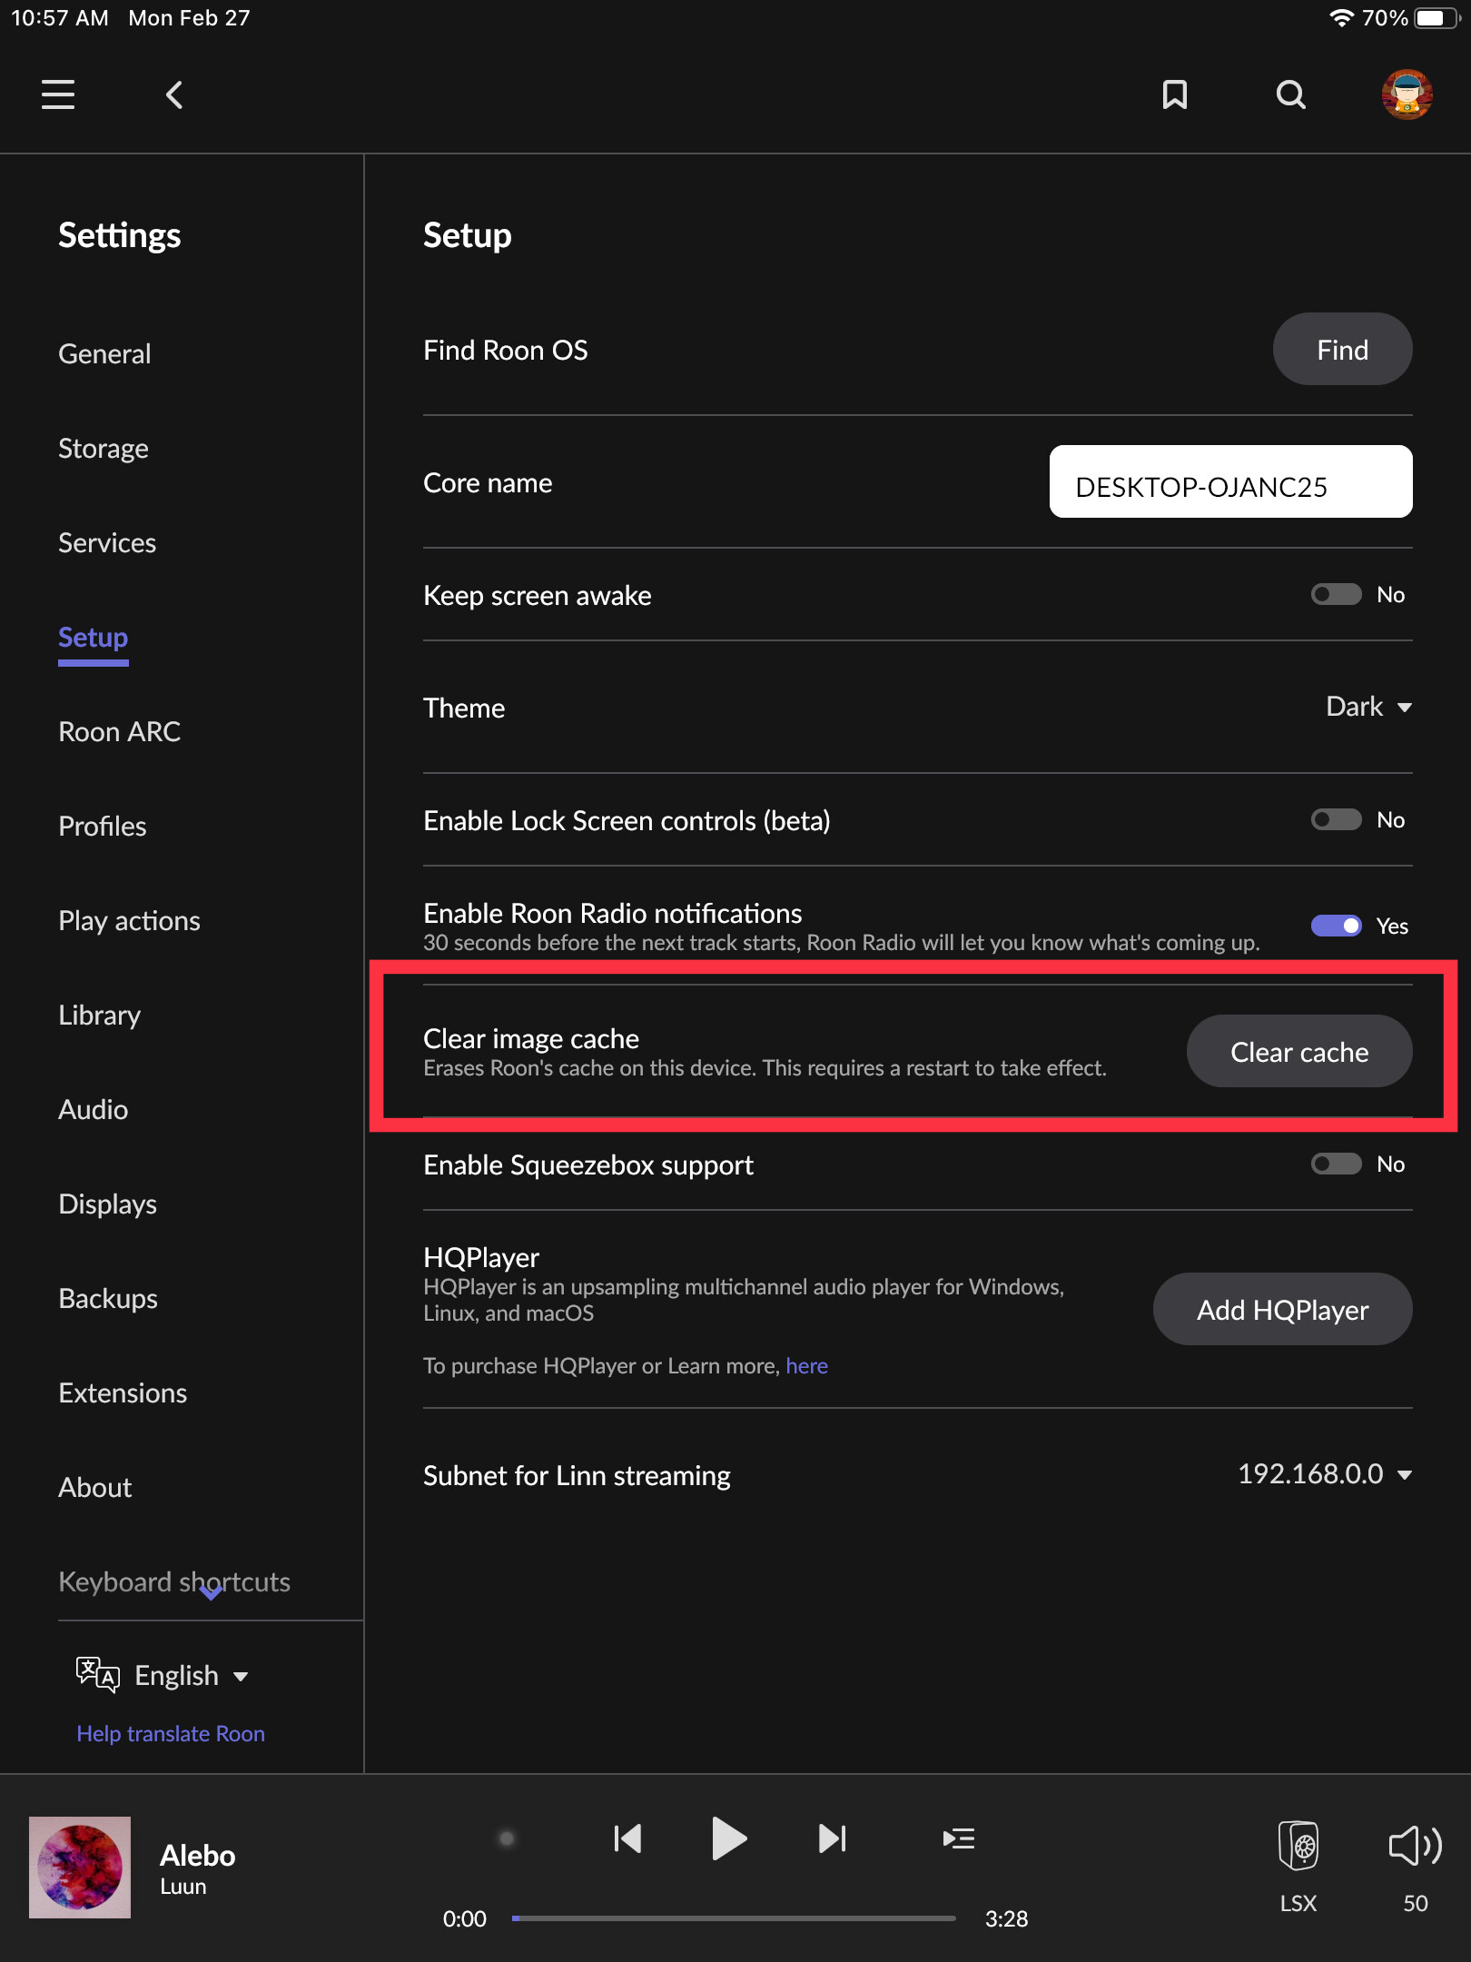Open the Roon ARC settings section
1471x1962 pixels.
tap(119, 731)
